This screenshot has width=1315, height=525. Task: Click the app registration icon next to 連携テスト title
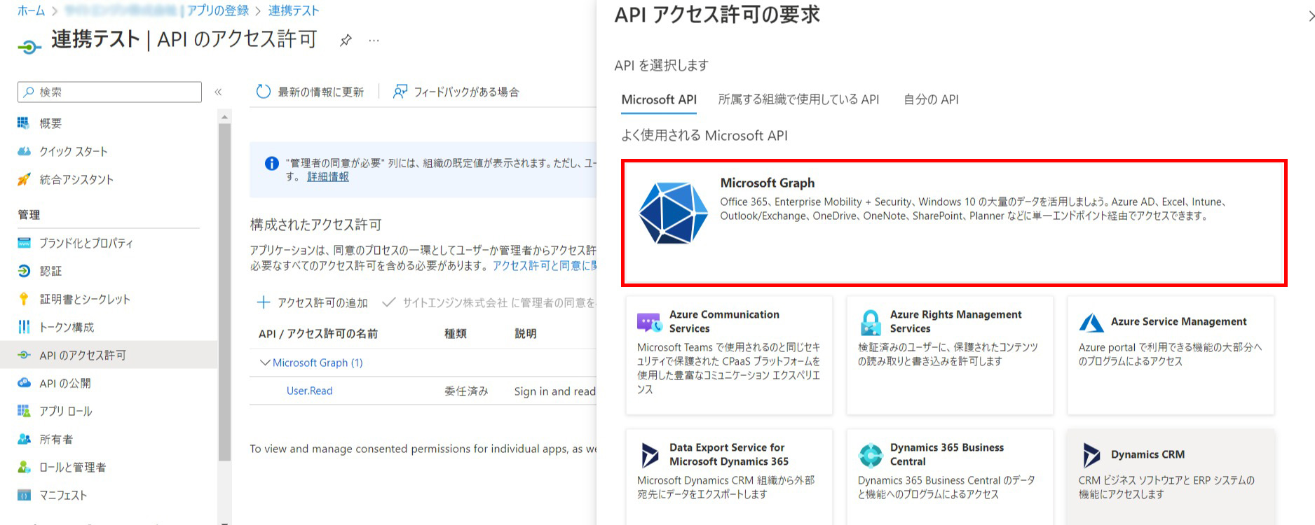29,47
